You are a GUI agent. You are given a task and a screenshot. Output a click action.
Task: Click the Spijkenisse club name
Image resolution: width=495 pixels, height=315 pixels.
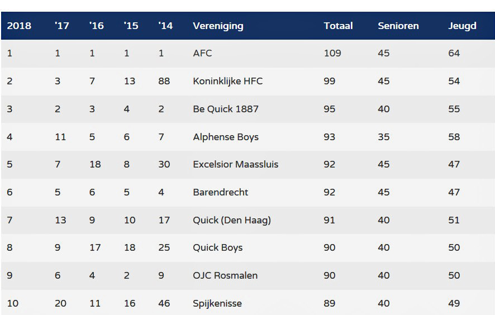[x=217, y=303]
